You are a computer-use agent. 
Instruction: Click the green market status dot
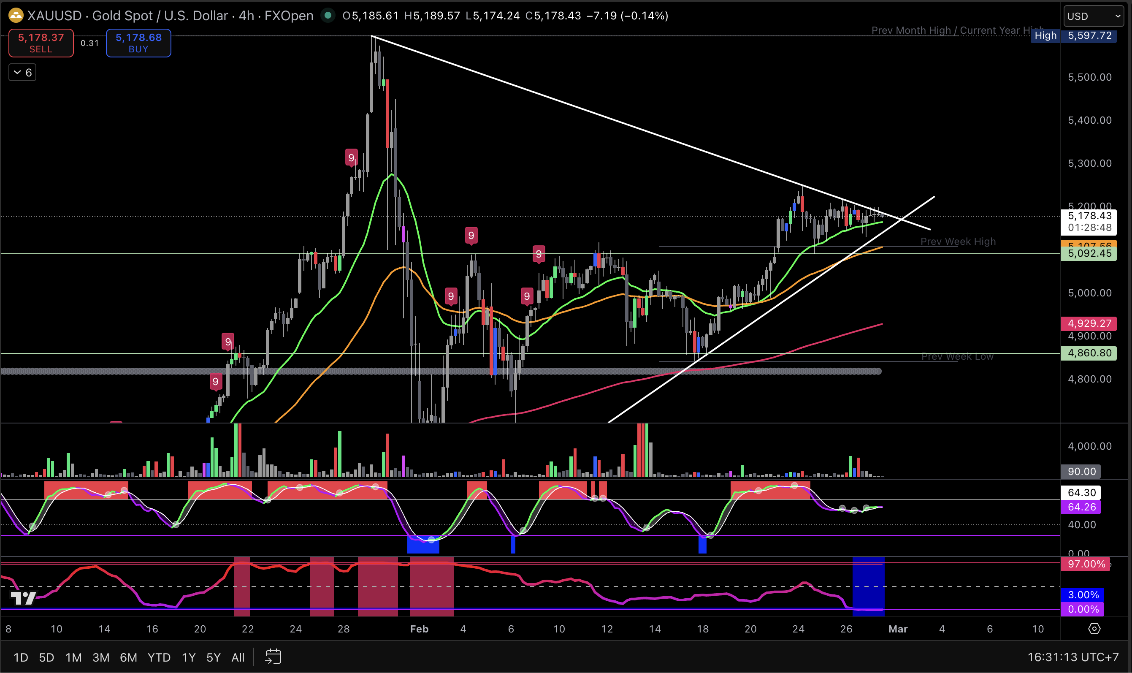[x=328, y=16]
